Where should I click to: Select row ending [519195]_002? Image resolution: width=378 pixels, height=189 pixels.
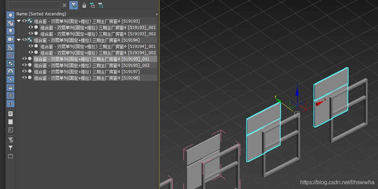92,65
